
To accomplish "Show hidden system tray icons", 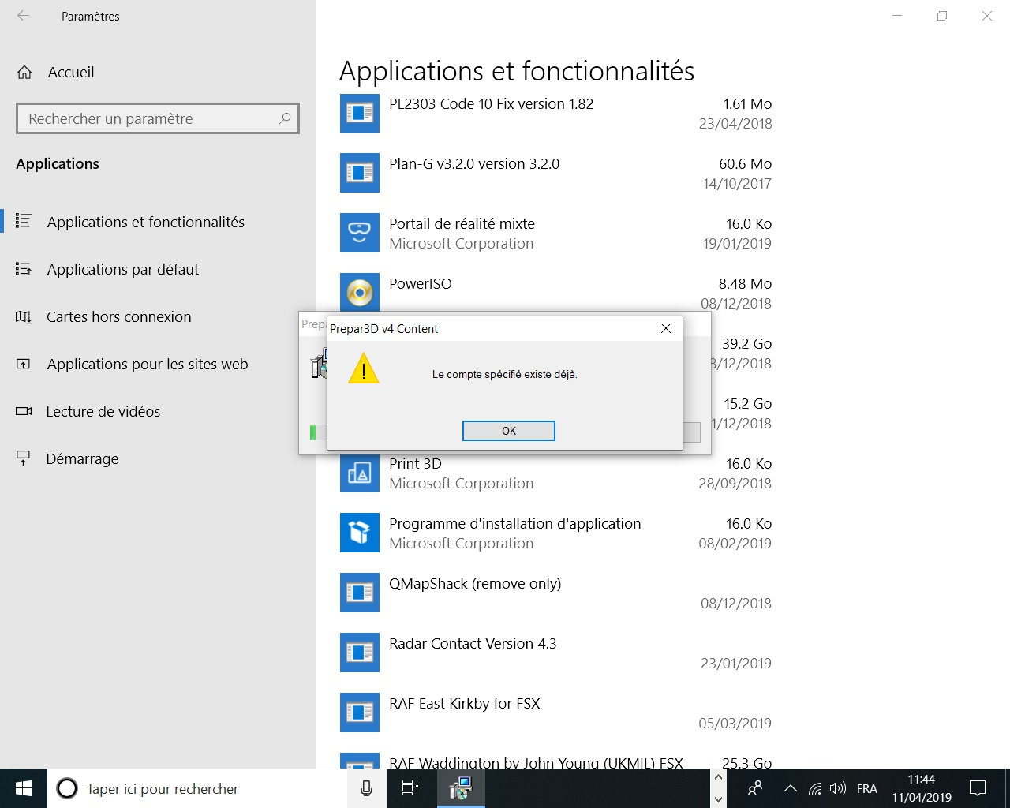I will 790,788.
